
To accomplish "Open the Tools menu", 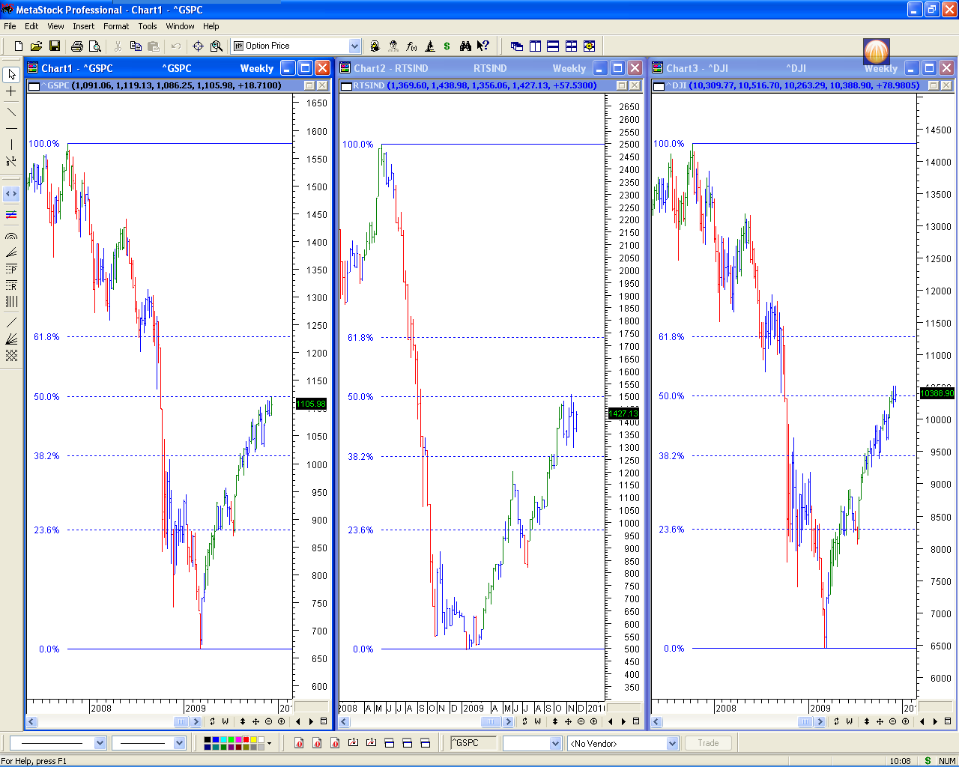I will [148, 26].
